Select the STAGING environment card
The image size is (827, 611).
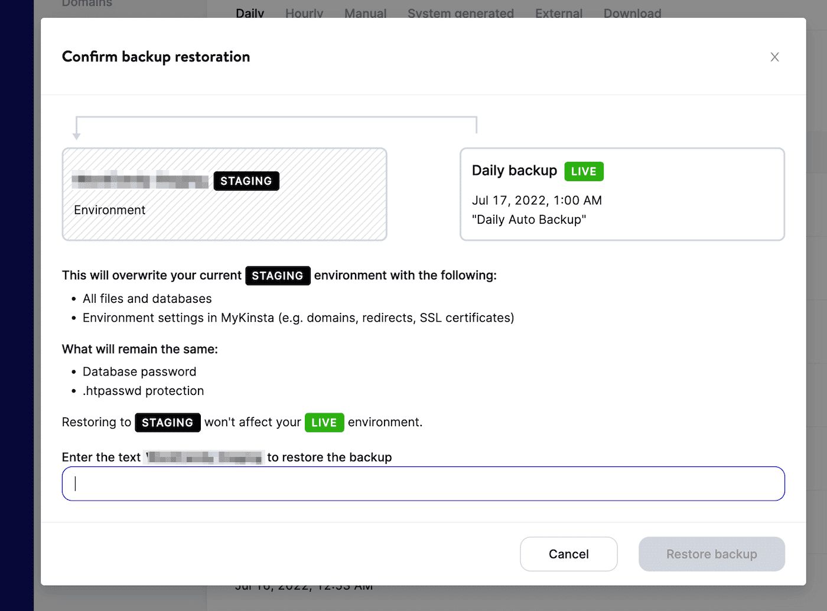click(x=224, y=194)
